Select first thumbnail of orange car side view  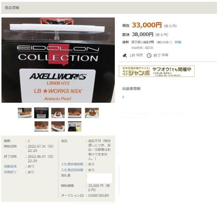pos(25,113)
